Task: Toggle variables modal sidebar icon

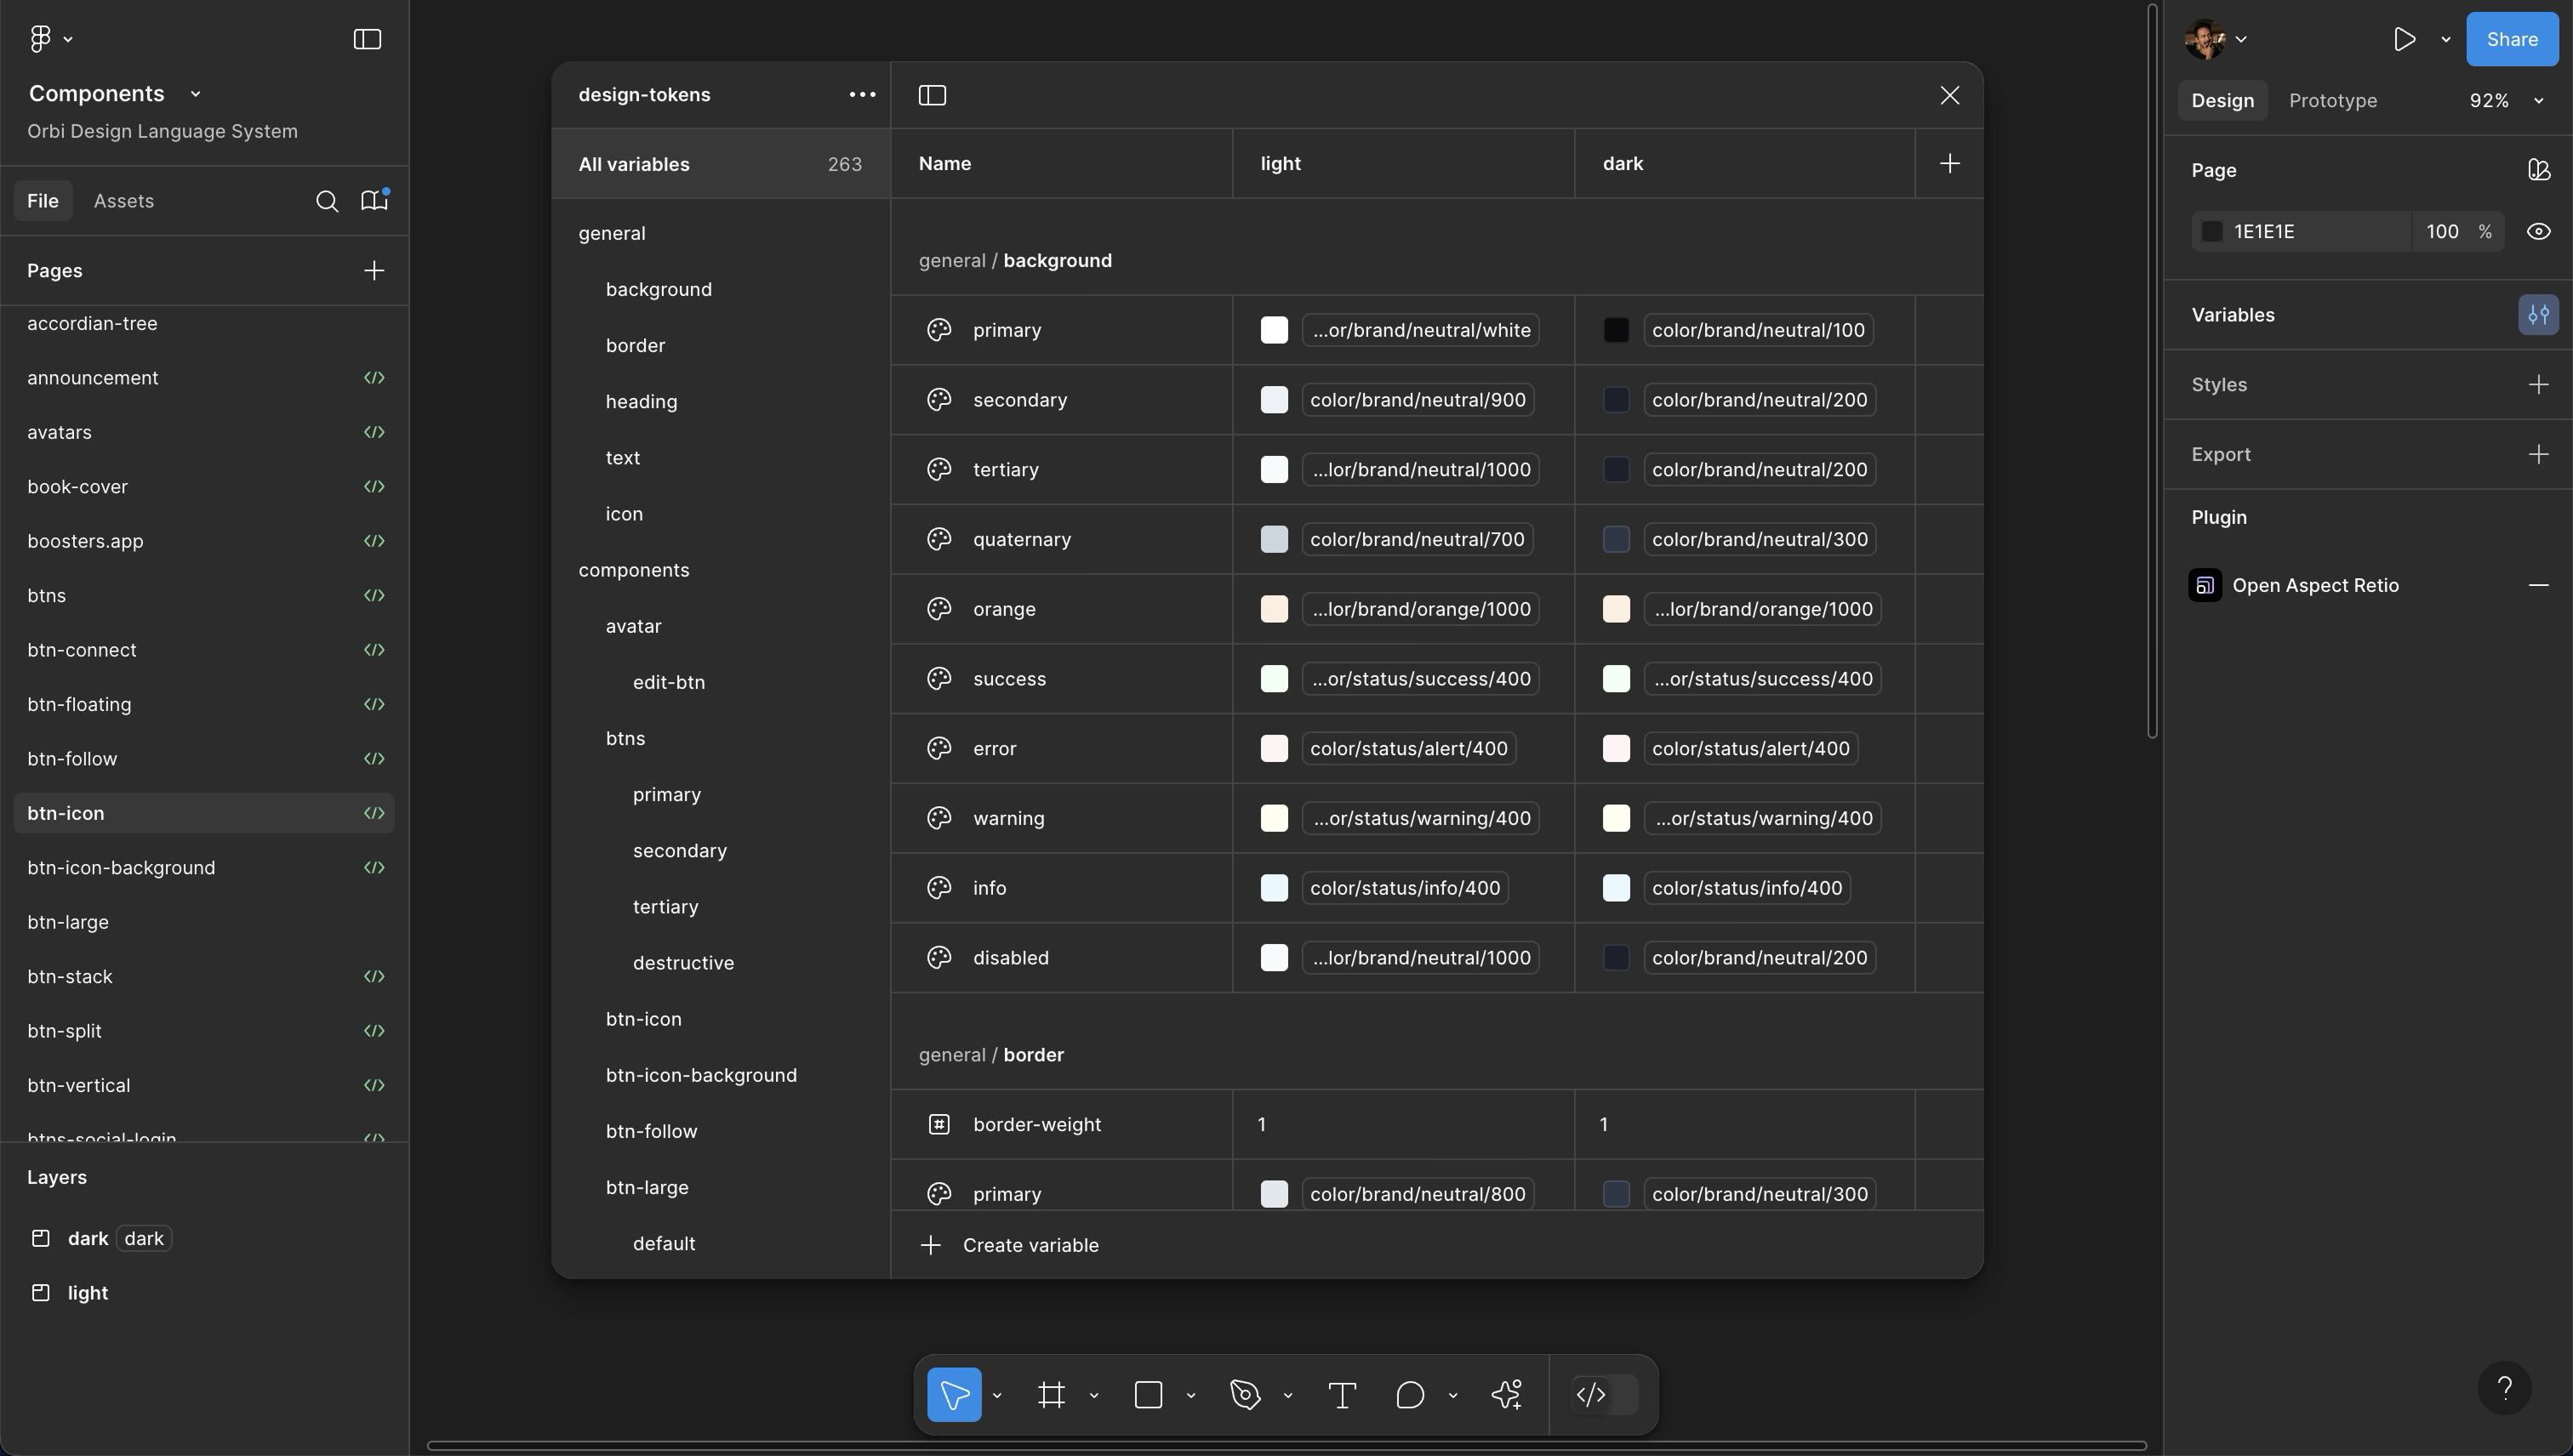Action: [933, 95]
